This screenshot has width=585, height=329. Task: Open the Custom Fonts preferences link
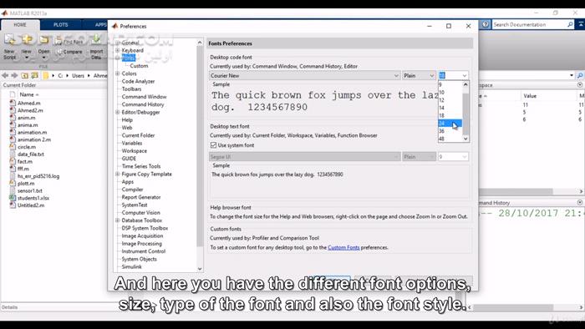[x=343, y=247]
